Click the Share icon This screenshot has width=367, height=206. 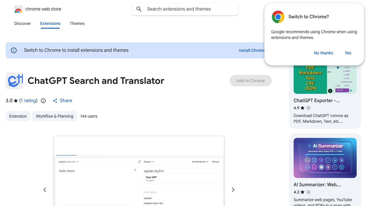click(x=55, y=101)
